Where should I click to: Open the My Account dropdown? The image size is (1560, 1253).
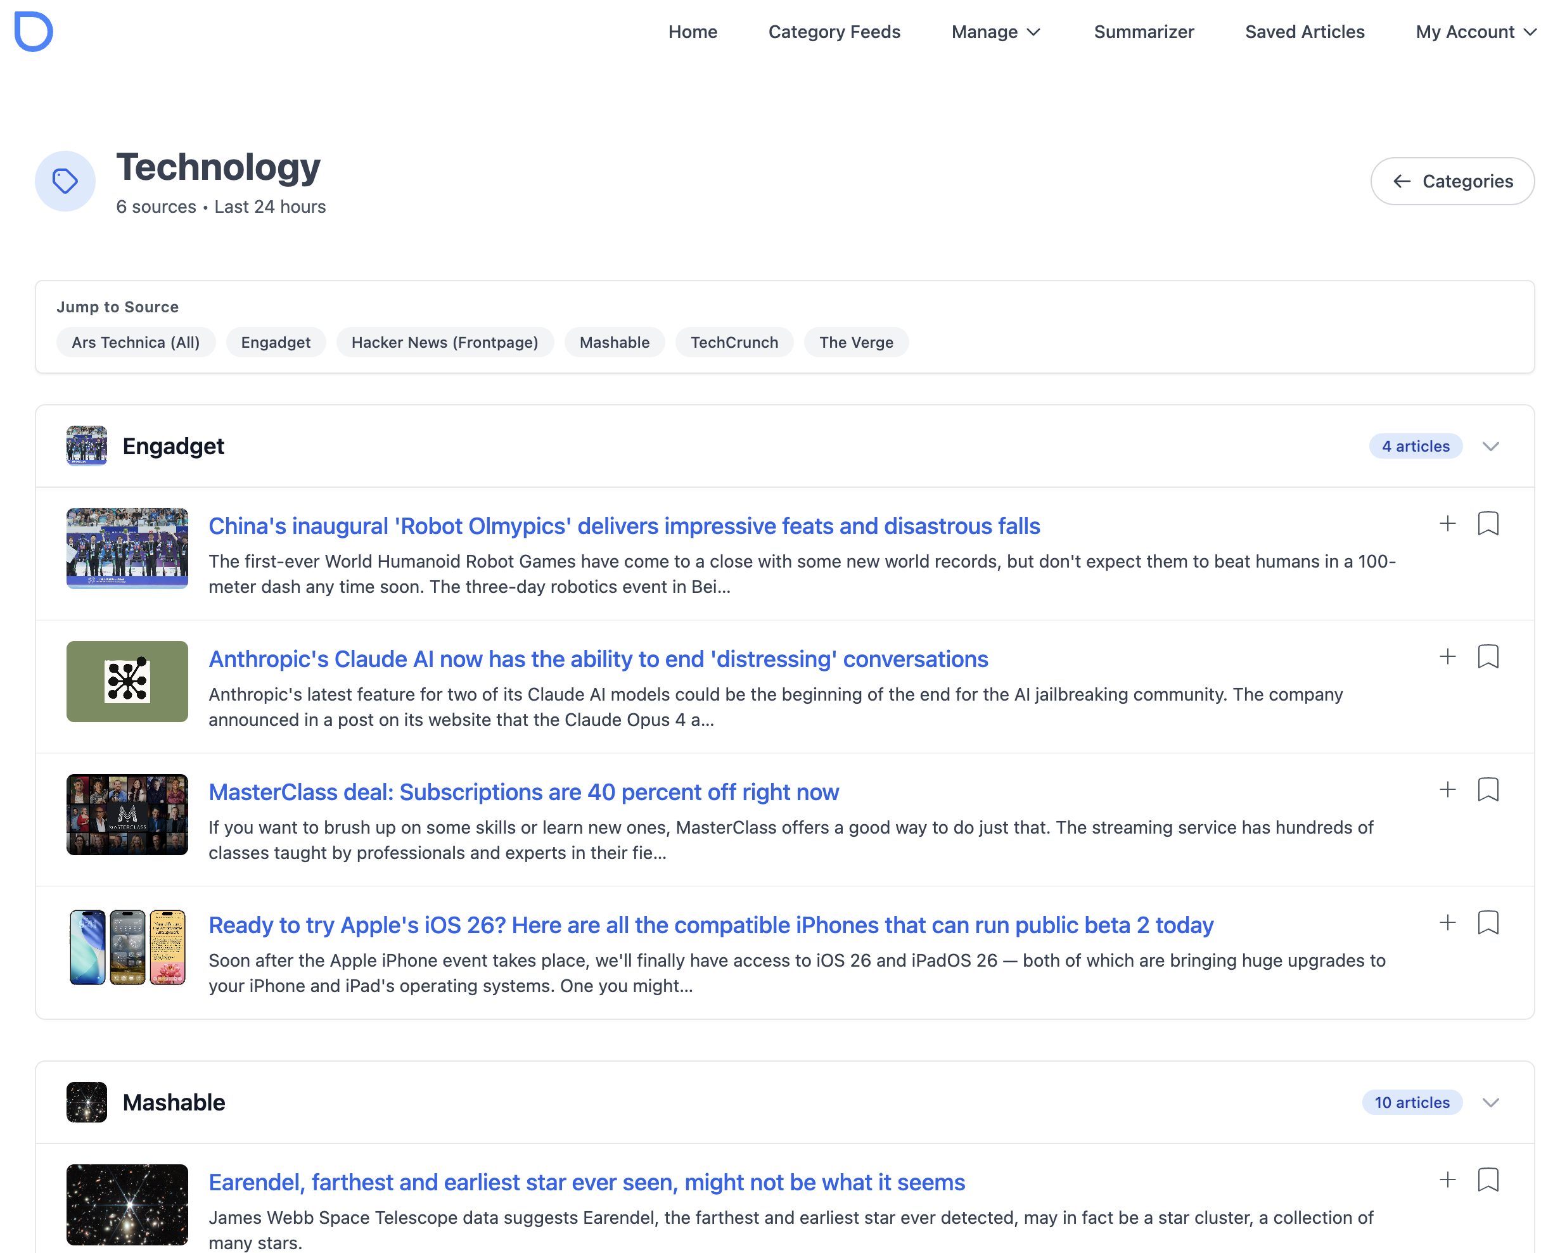[x=1475, y=32]
